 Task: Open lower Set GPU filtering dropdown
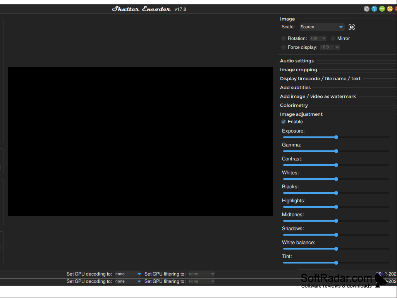pyautogui.click(x=201, y=281)
